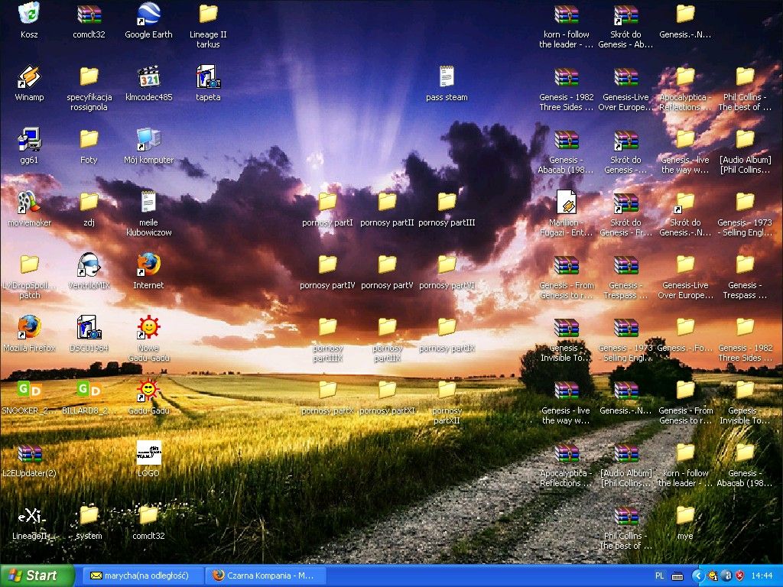Launch Winamp from the desktop
This screenshot has width=783, height=587.
(29, 77)
